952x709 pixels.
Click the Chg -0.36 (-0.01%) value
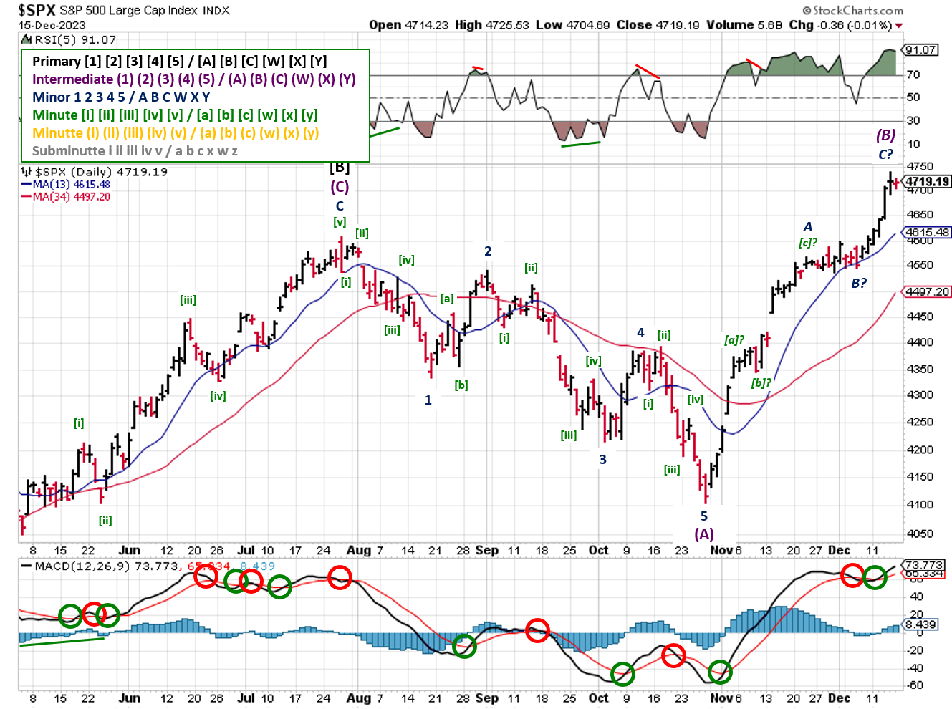(840, 25)
